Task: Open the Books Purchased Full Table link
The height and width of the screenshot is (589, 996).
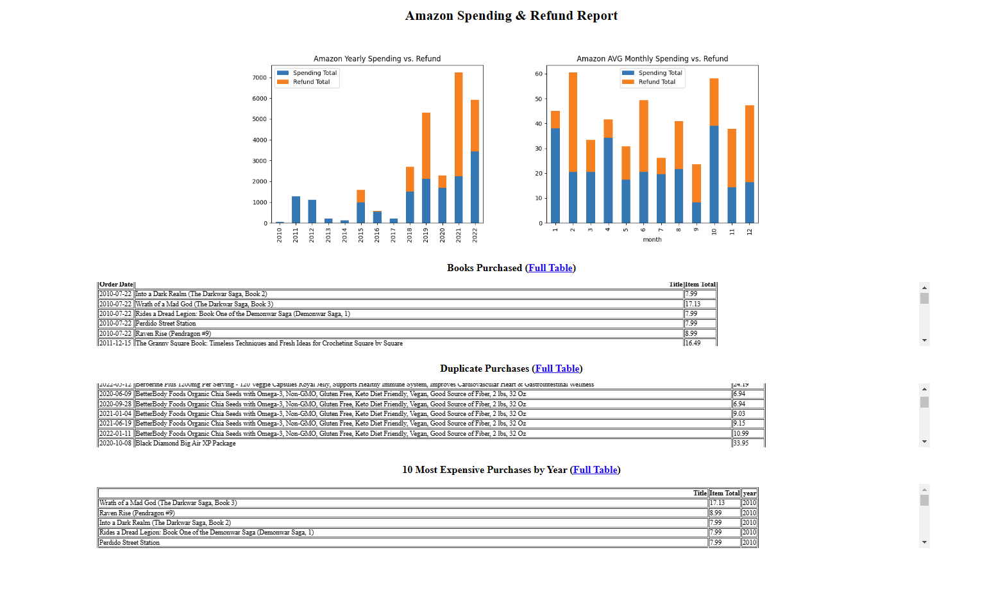Action: [550, 268]
